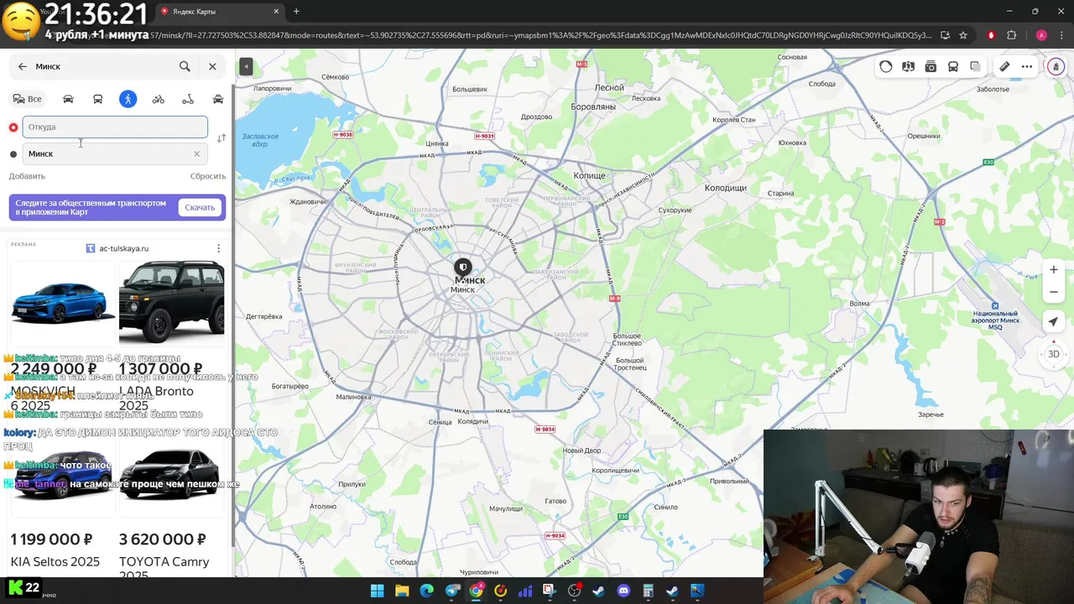Open the Windows Start menu
This screenshot has width=1074, height=604.
coord(377,591)
